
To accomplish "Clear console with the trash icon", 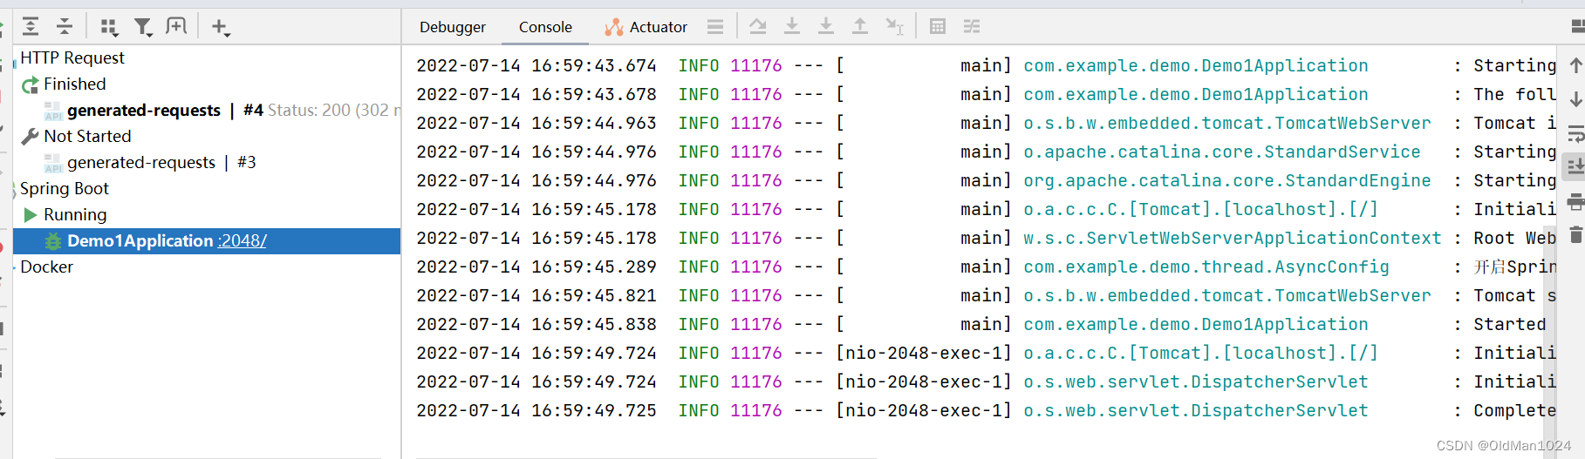I will (x=1575, y=234).
